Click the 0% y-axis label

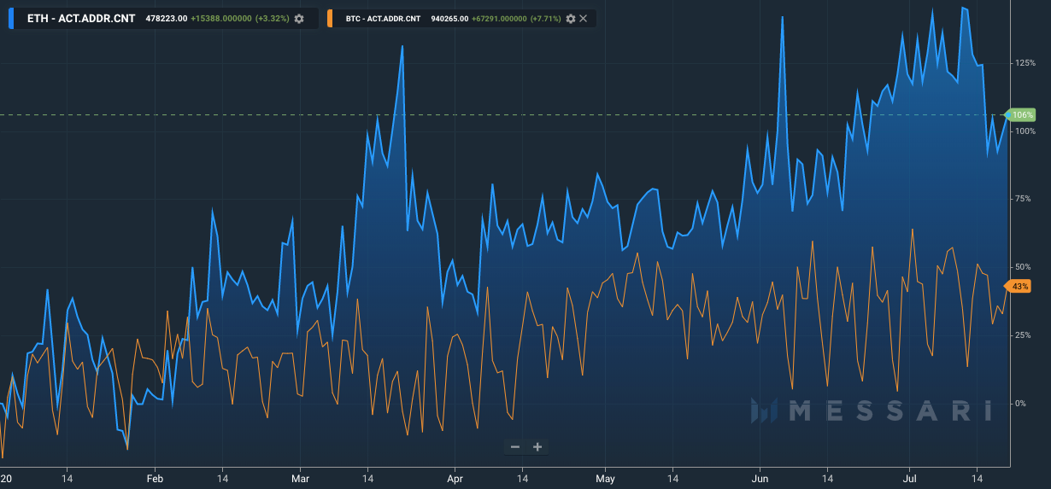click(1022, 403)
